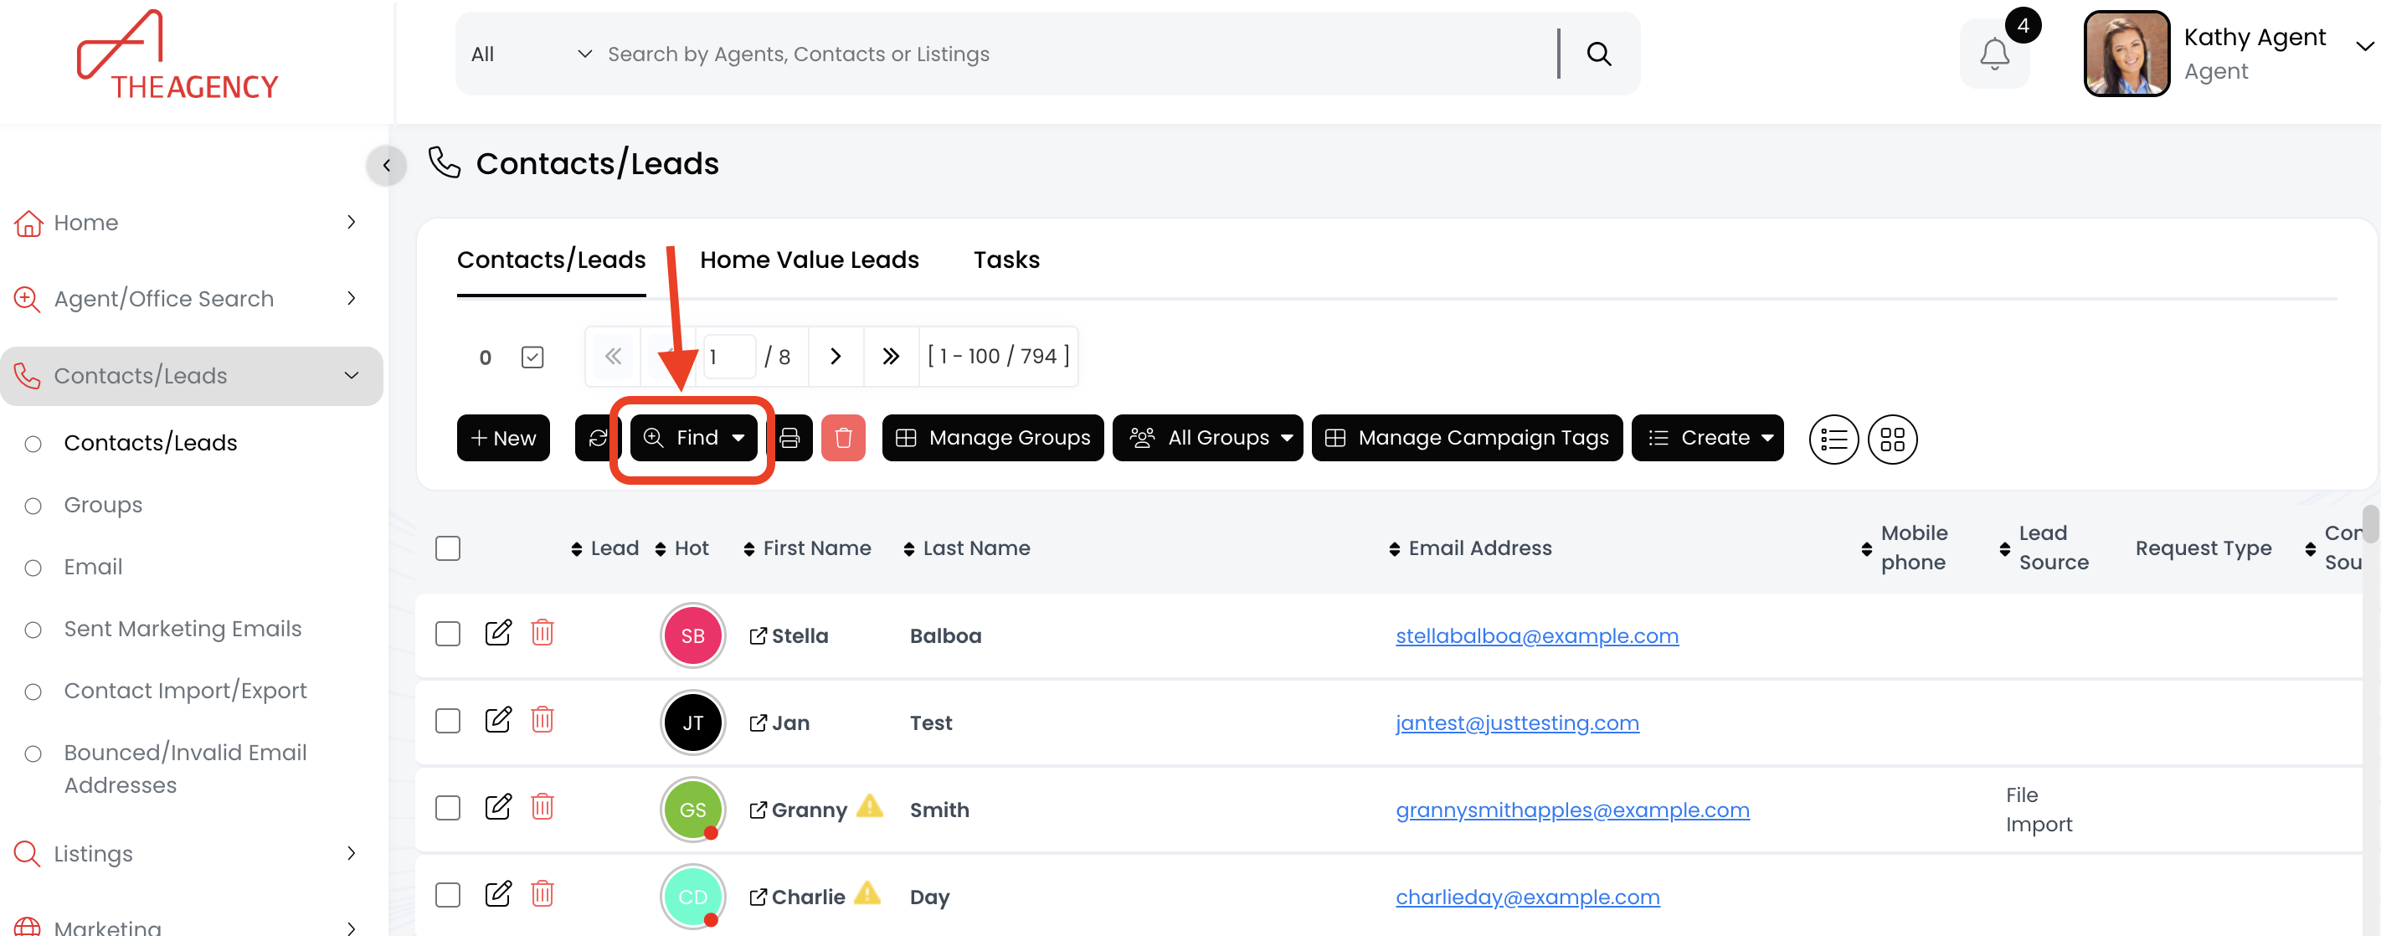
Task: Edit Stella Balboa's contact record
Action: pos(497,633)
